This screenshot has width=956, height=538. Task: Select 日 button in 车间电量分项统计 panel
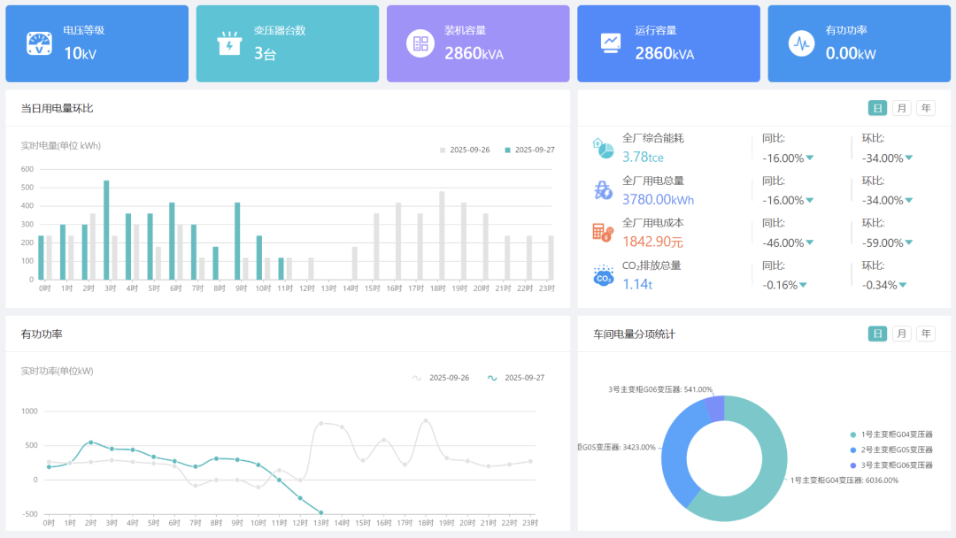tap(877, 334)
